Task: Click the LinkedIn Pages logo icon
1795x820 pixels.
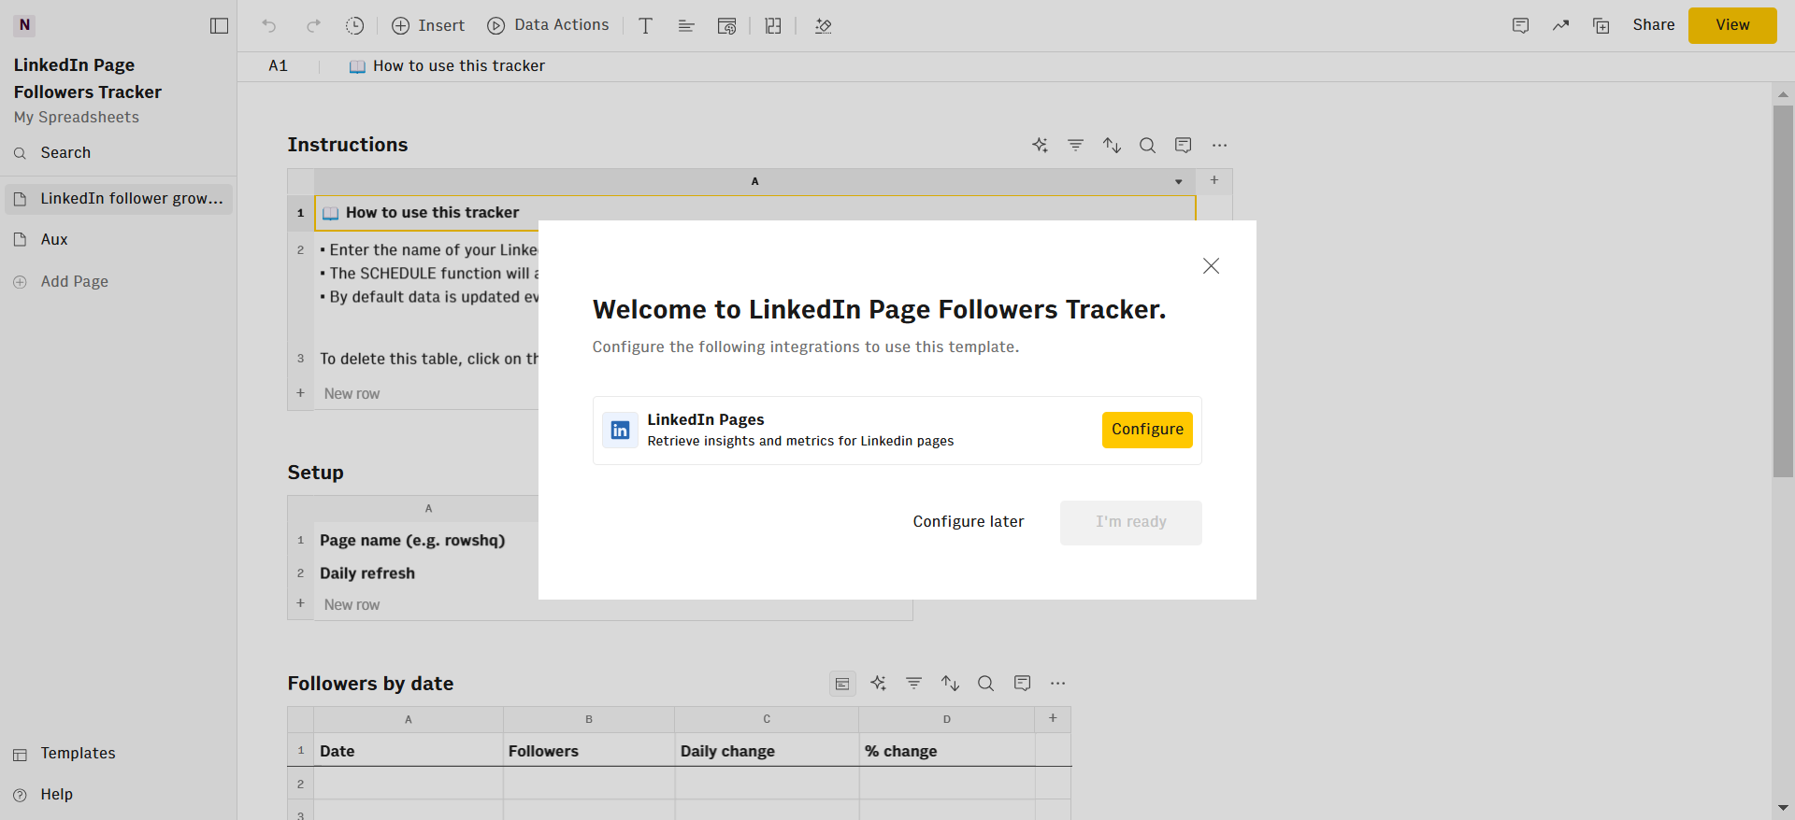Action: 620,431
